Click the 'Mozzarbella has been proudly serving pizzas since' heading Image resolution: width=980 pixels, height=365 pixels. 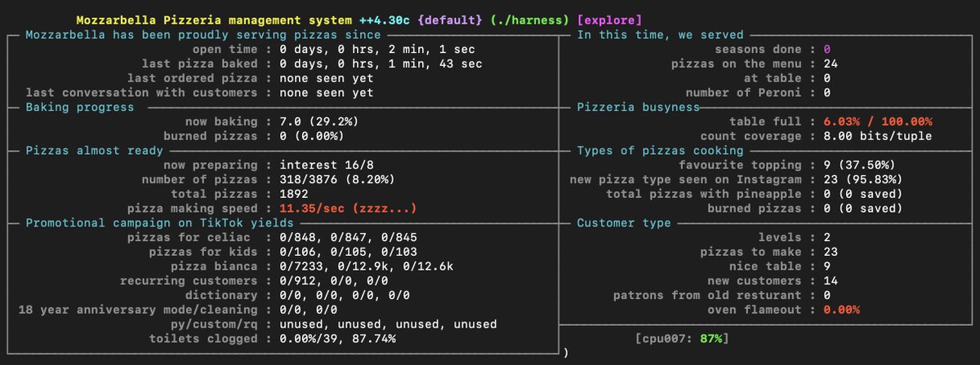[203, 35]
